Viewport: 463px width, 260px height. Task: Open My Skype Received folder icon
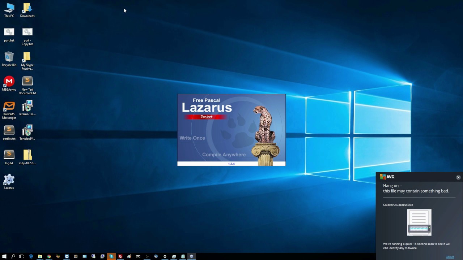coord(27,61)
